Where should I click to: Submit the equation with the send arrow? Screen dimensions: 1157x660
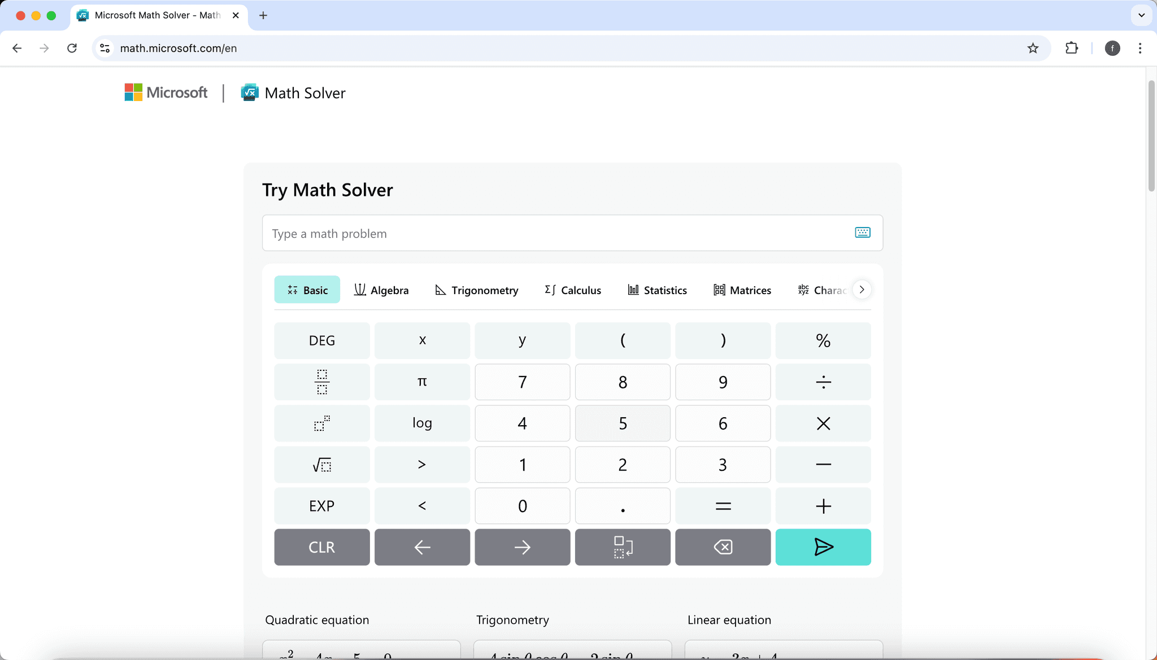(823, 547)
